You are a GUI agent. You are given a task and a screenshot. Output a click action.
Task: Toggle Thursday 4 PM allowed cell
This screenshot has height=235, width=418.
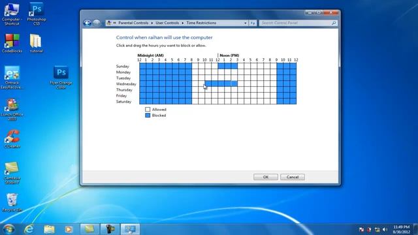click(x=247, y=89)
